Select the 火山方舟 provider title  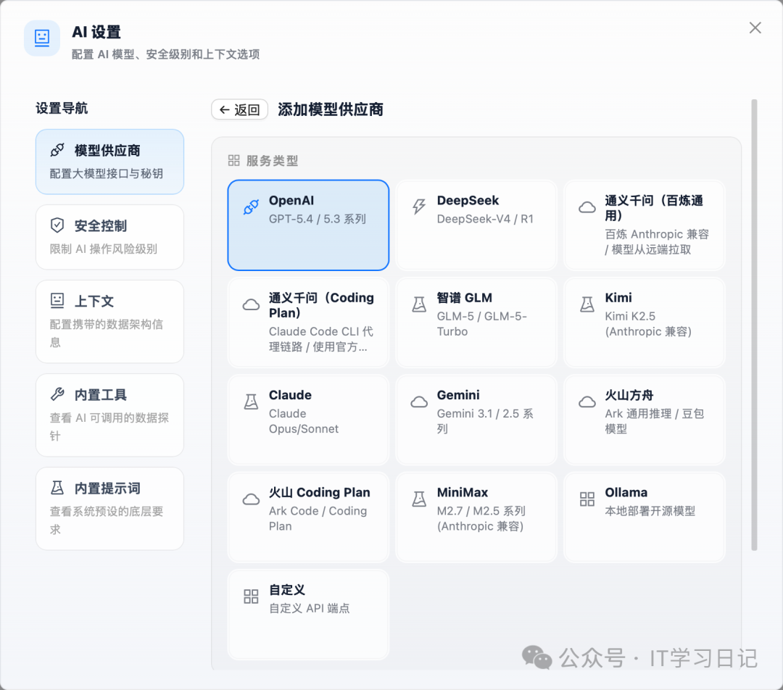tap(629, 395)
